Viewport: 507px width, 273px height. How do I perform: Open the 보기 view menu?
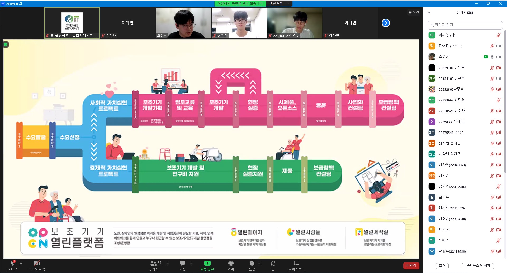(414, 12)
